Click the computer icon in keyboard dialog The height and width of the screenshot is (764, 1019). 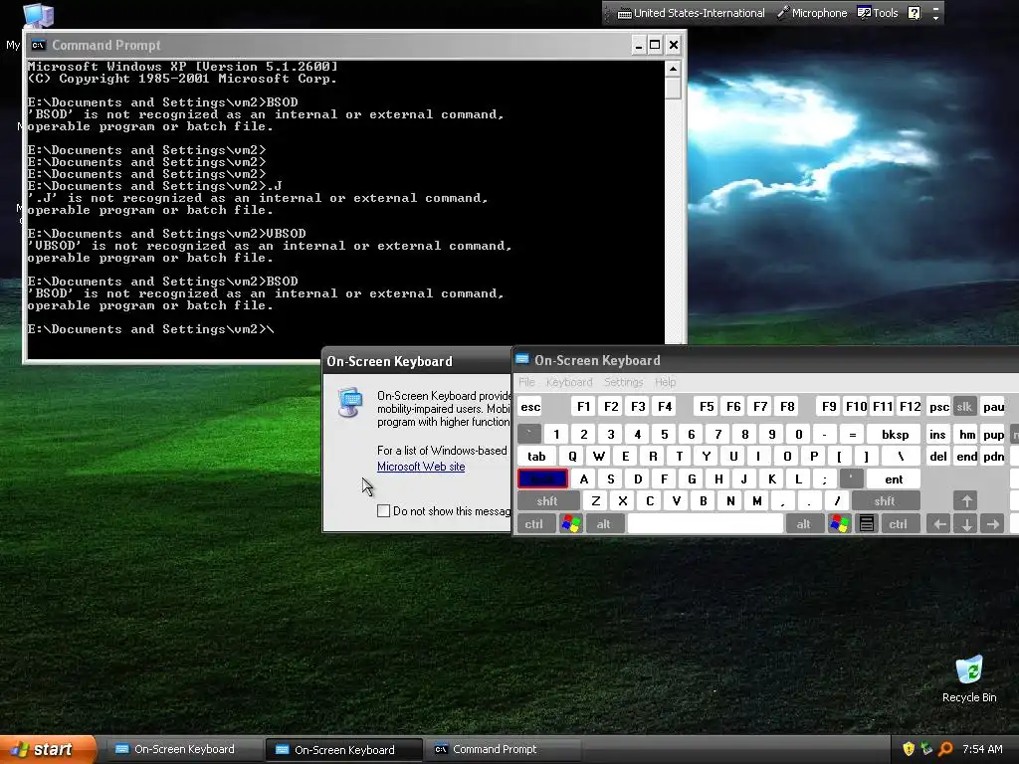350,402
